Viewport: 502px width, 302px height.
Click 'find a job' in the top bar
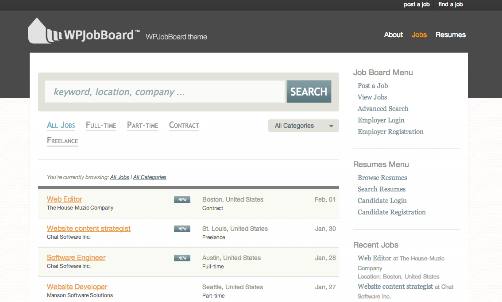[450, 4]
